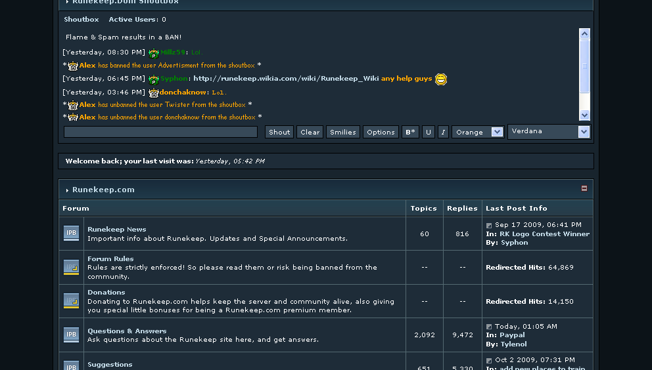Focus the shout message input field
The height and width of the screenshot is (370, 652).
click(x=160, y=132)
